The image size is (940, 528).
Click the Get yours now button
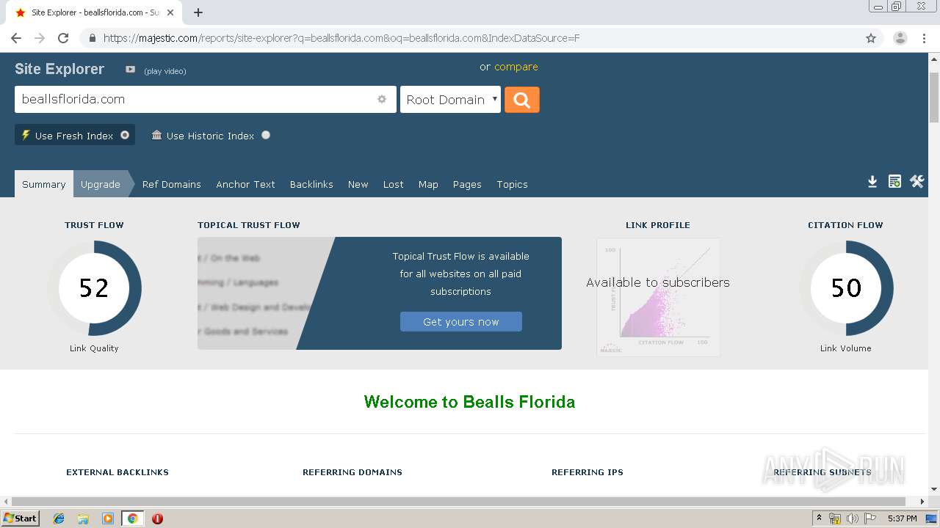(461, 321)
